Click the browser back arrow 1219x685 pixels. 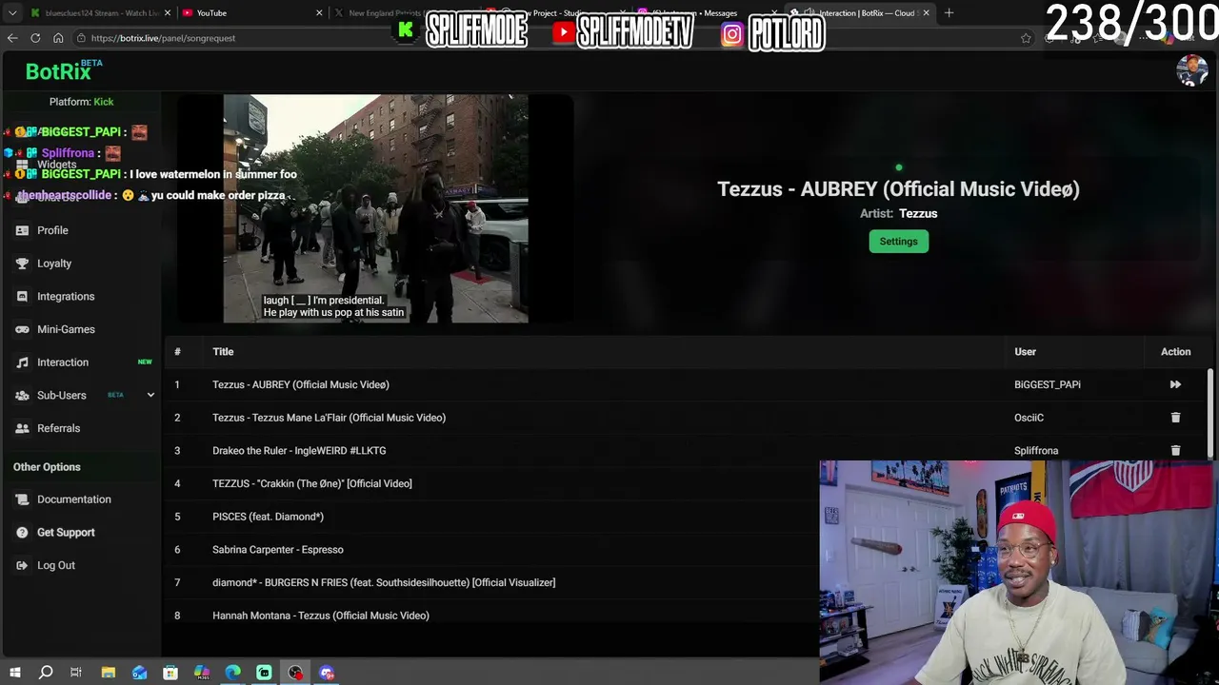[x=12, y=38]
